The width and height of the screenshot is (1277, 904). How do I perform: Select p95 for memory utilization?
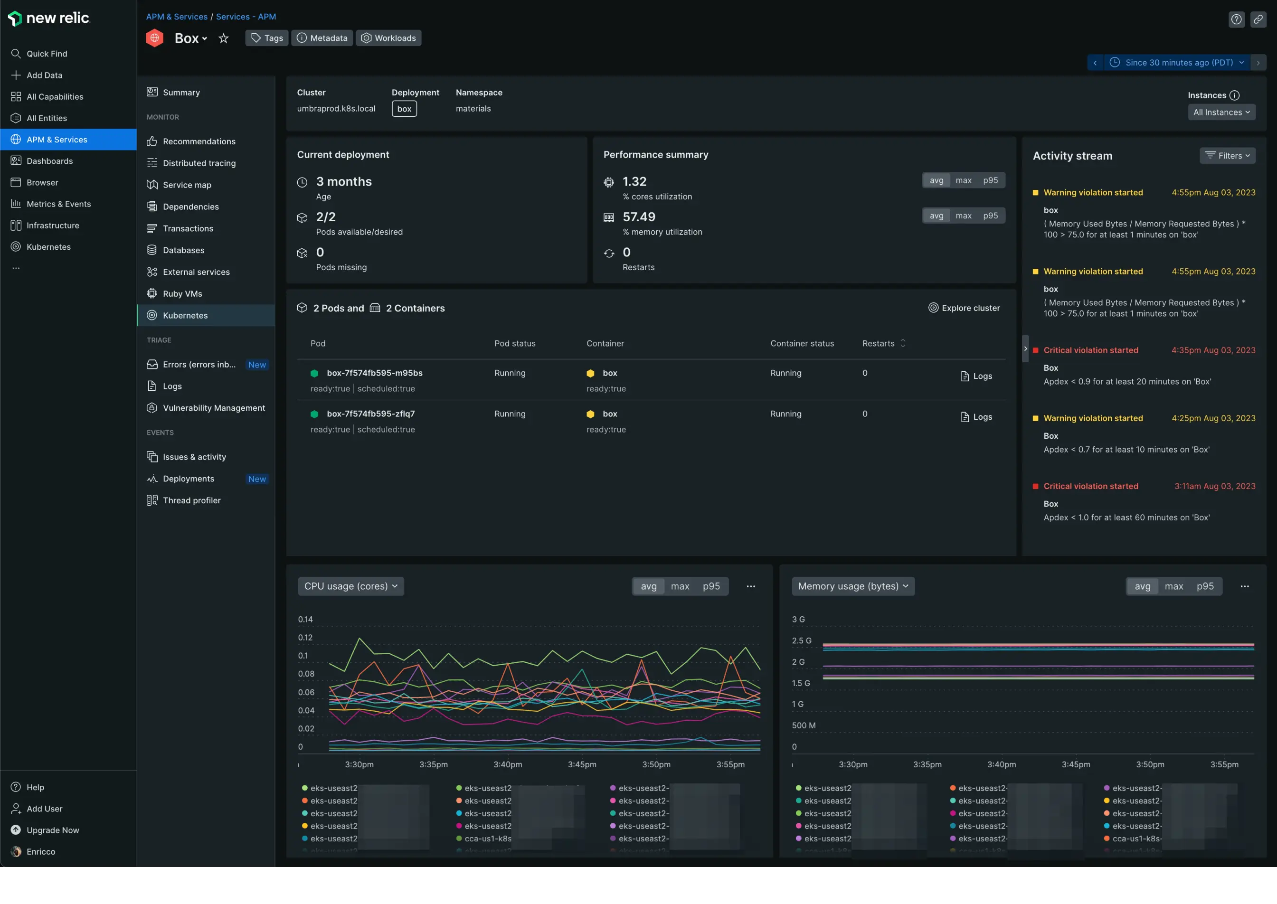(x=990, y=216)
